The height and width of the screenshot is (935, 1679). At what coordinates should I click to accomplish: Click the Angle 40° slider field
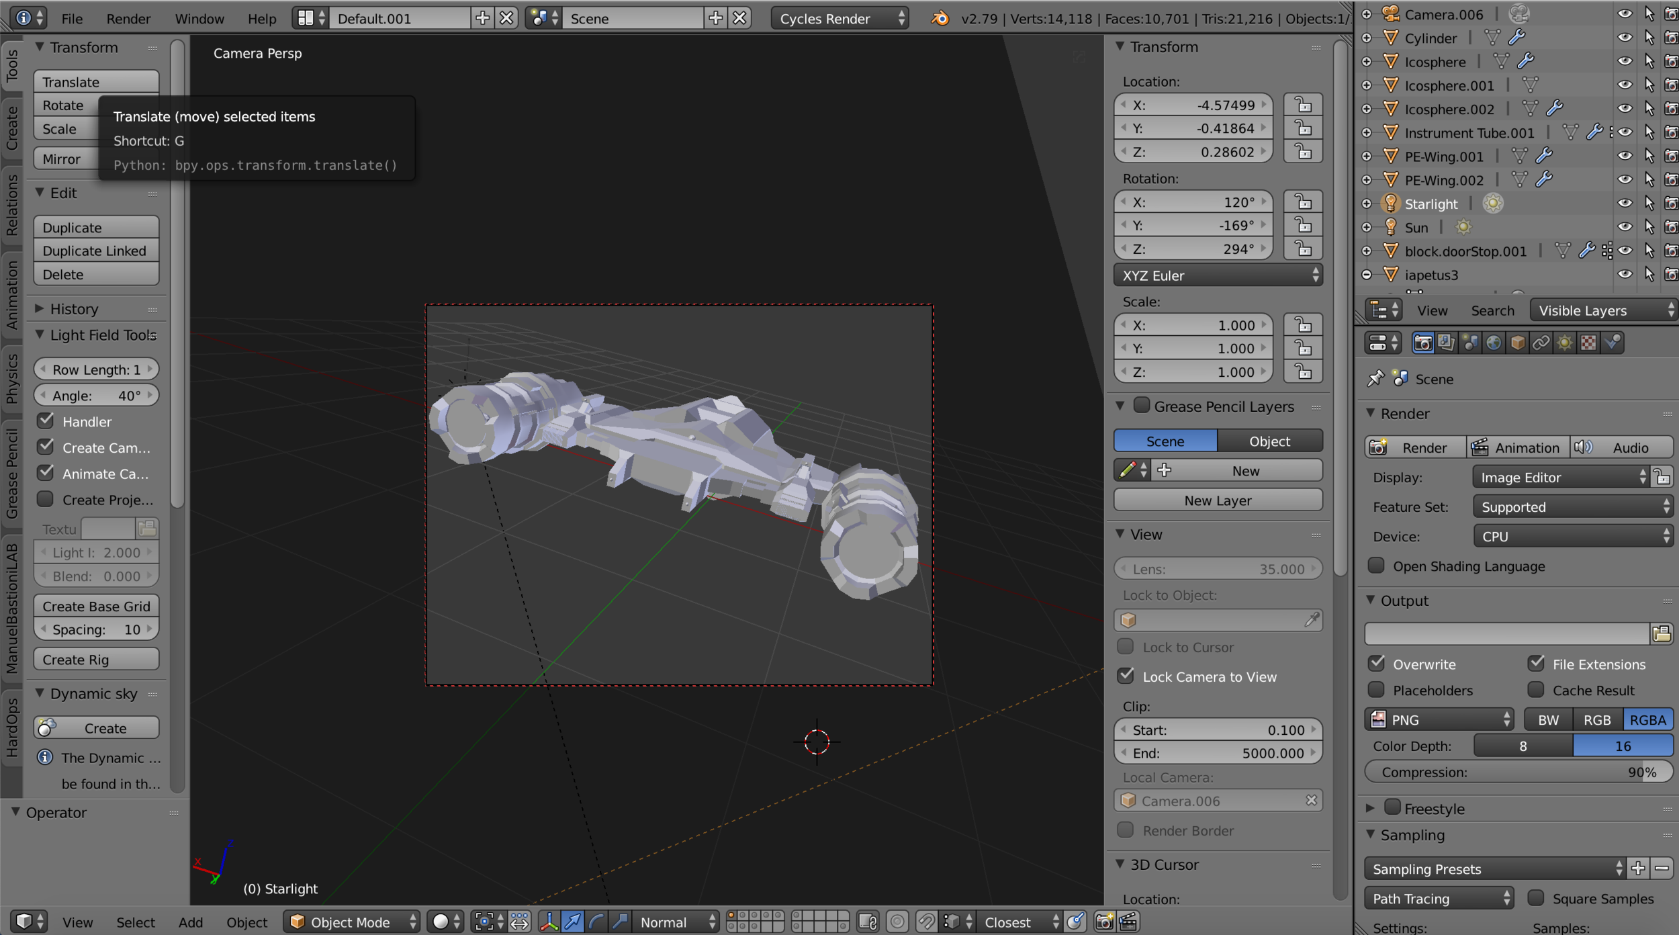(96, 395)
